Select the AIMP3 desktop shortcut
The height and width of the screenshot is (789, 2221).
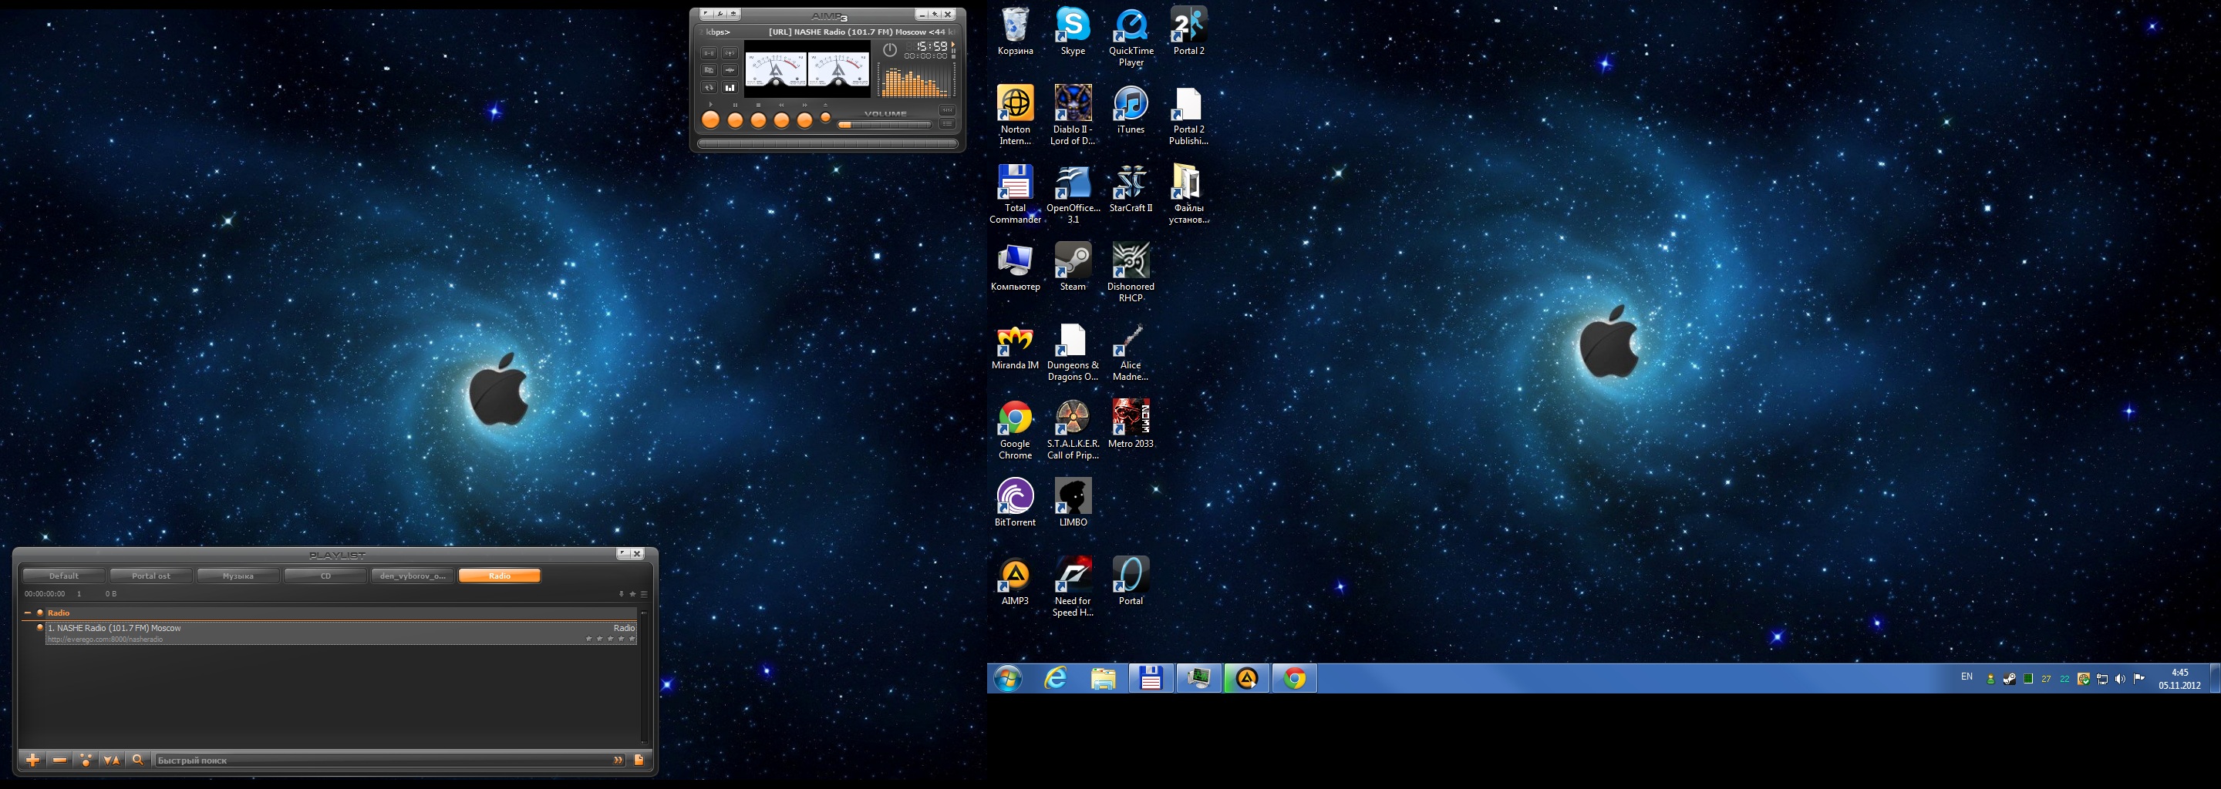tap(1015, 582)
